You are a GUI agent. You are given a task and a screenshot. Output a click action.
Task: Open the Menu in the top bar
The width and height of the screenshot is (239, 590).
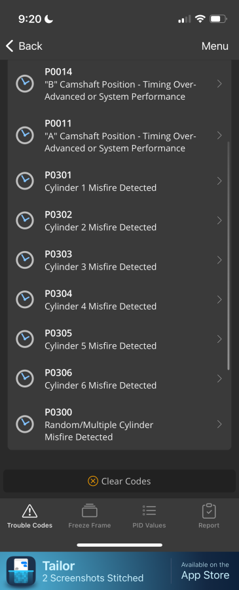pos(215,46)
